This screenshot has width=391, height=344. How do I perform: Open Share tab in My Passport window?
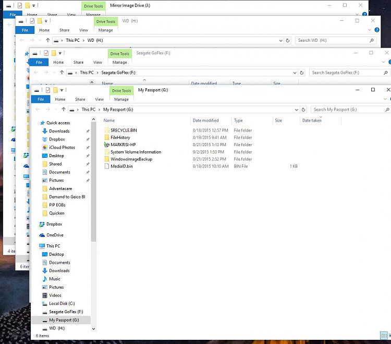(x=80, y=99)
